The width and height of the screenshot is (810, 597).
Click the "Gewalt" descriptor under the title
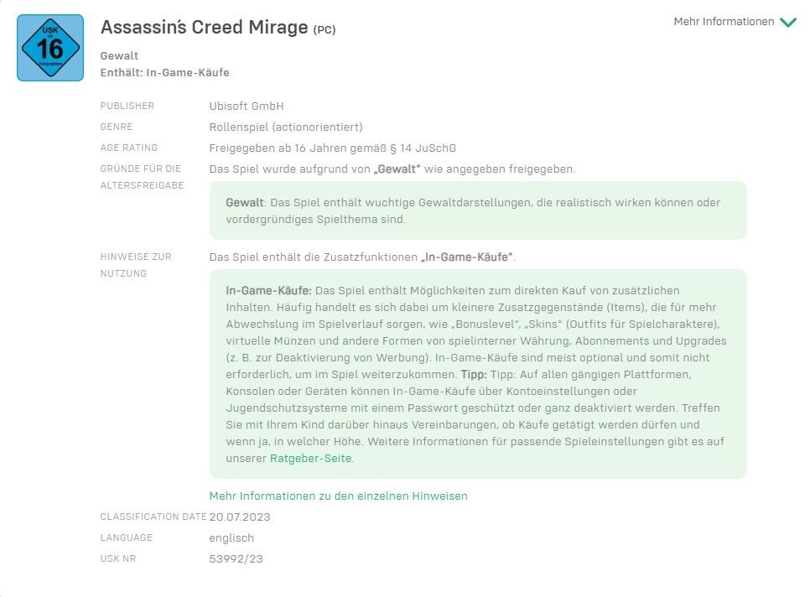119,55
